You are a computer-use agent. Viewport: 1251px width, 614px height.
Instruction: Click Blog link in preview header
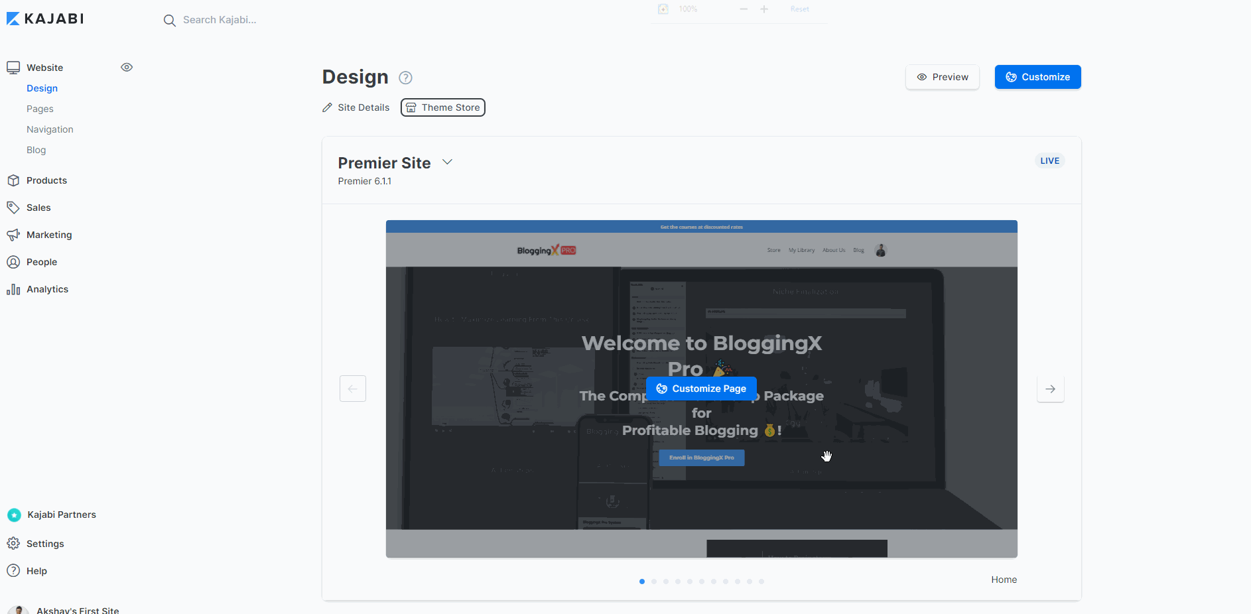point(858,250)
